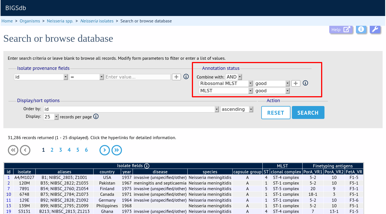The image size is (386, 214).
Task: Add another provenance field row
Action: click(x=176, y=77)
